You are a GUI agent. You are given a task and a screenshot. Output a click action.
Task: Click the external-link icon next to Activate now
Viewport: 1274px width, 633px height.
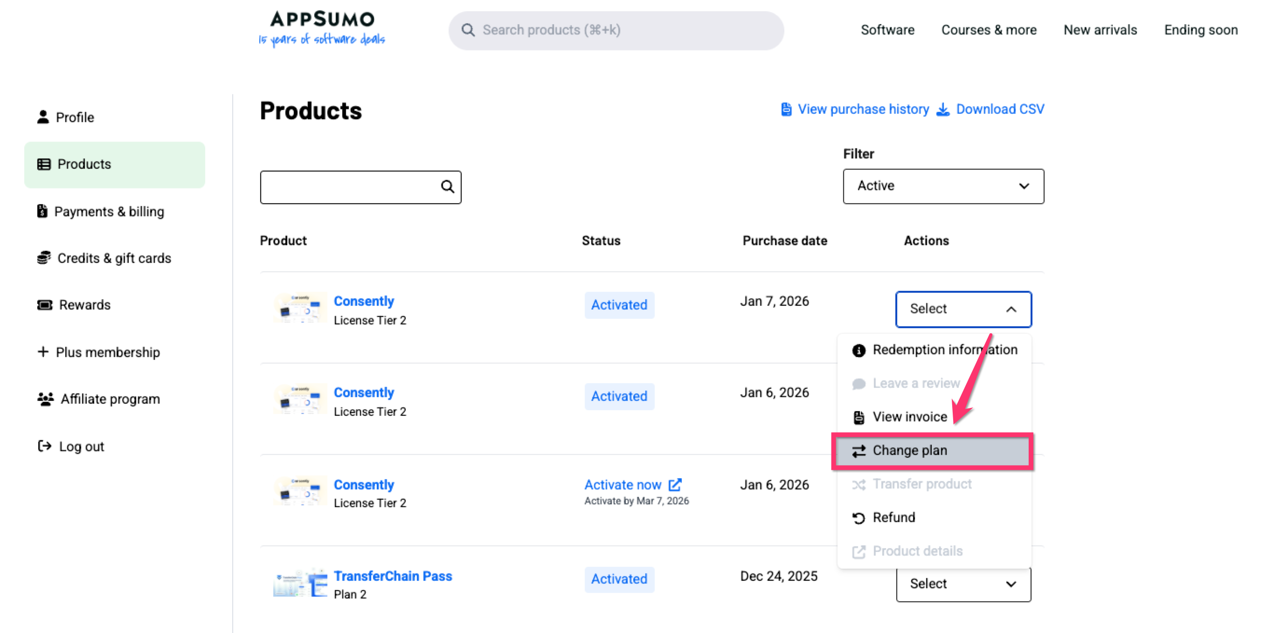(675, 485)
